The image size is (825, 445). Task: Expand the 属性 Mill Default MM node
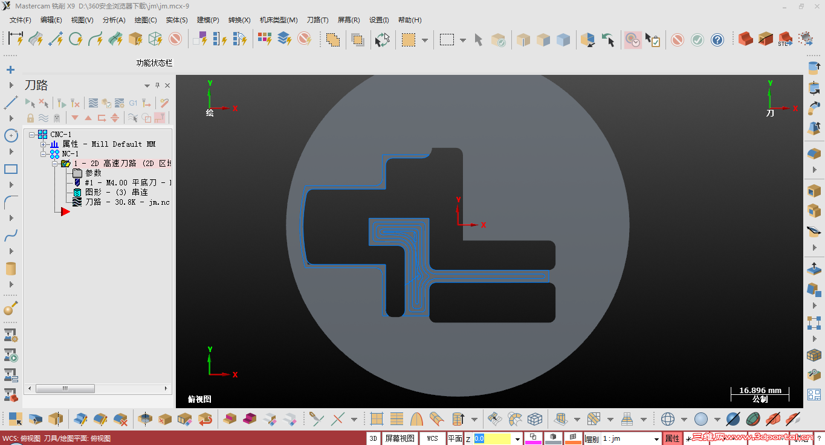point(44,144)
